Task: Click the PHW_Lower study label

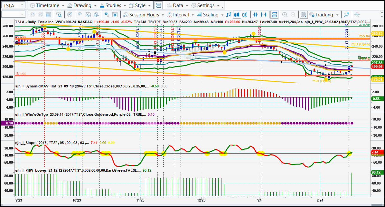Action: [78, 170]
